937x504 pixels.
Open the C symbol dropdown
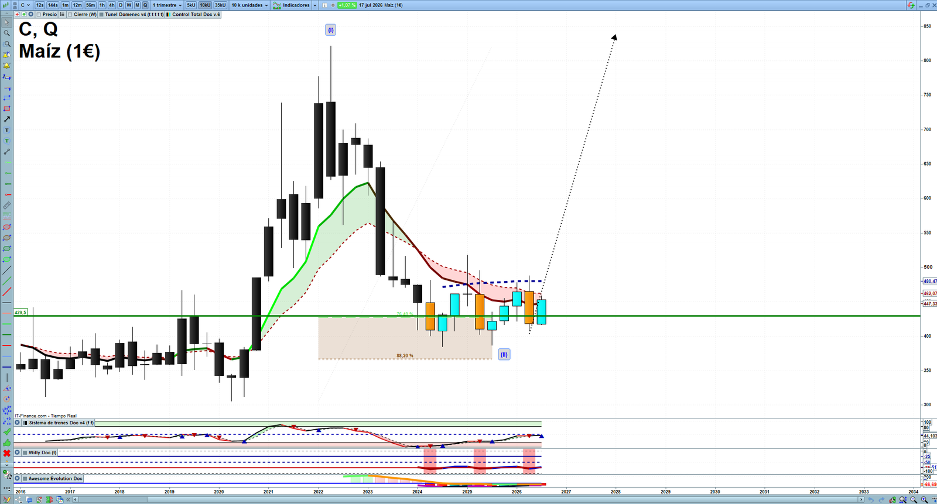click(x=26, y=5)
